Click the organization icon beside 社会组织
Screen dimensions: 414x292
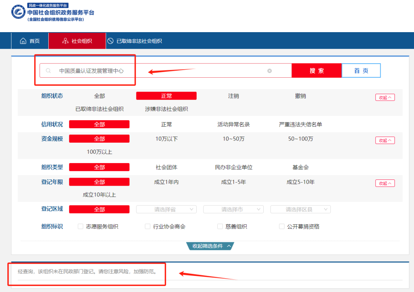[x=65, y=41]
